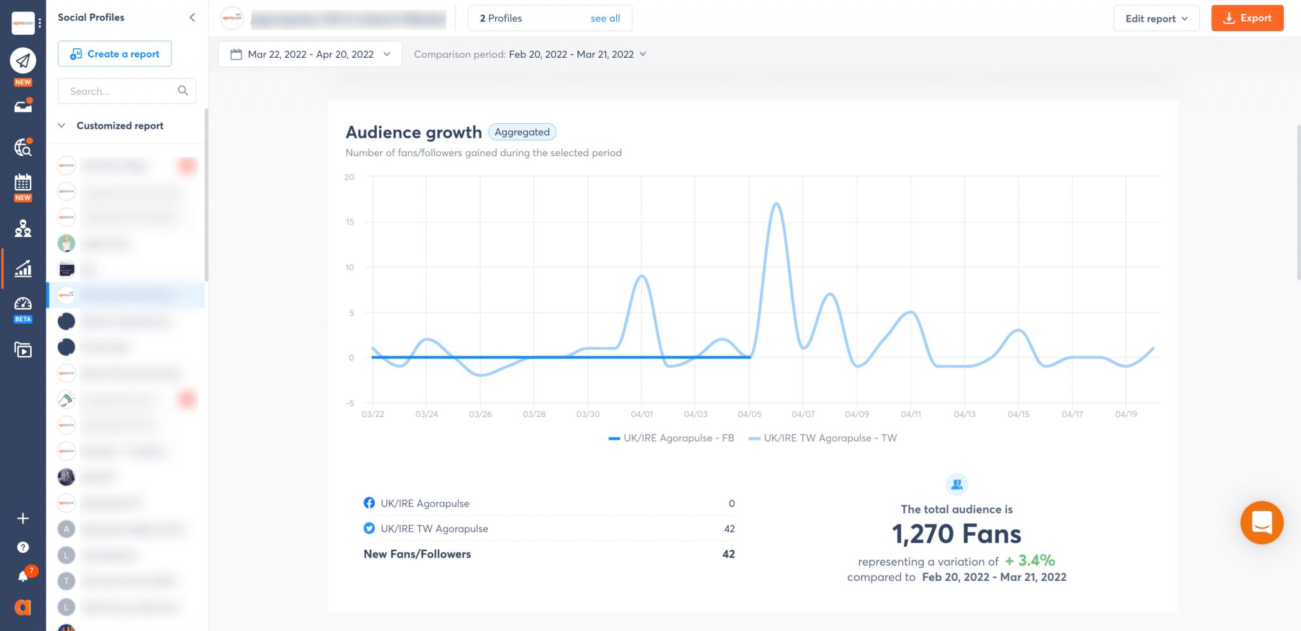Image resolution: width=1301 pixels, height=631 pixels.
Task: Click the calendar icon in date range
Action: tap(236, 55)
